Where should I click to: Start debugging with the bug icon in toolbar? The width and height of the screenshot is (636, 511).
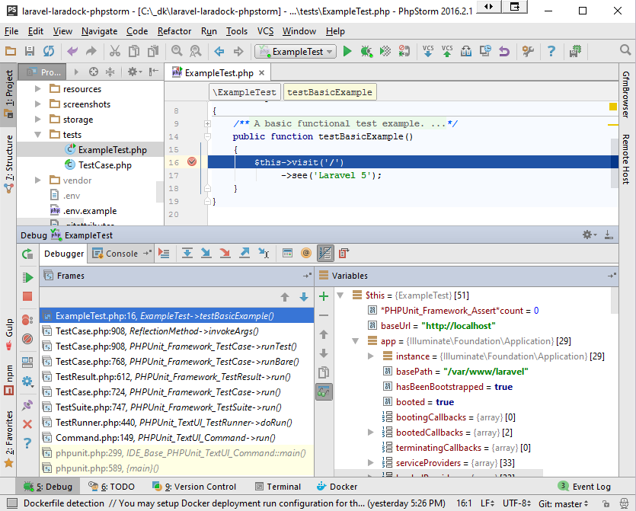[366, 51]
